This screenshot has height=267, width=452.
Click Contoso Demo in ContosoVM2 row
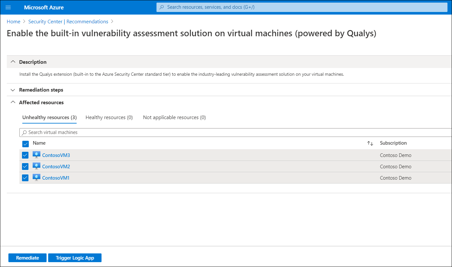pyautogui.click(x=396, y=167)
